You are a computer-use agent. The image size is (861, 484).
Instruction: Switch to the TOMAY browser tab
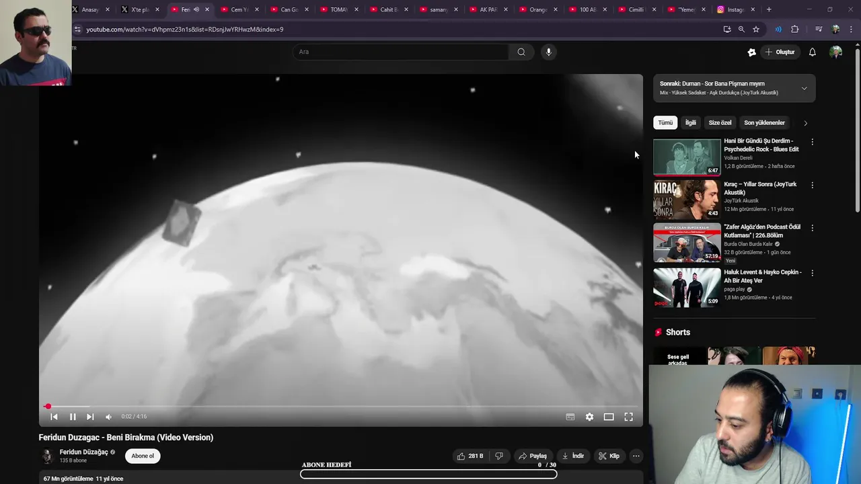[338, 9]
